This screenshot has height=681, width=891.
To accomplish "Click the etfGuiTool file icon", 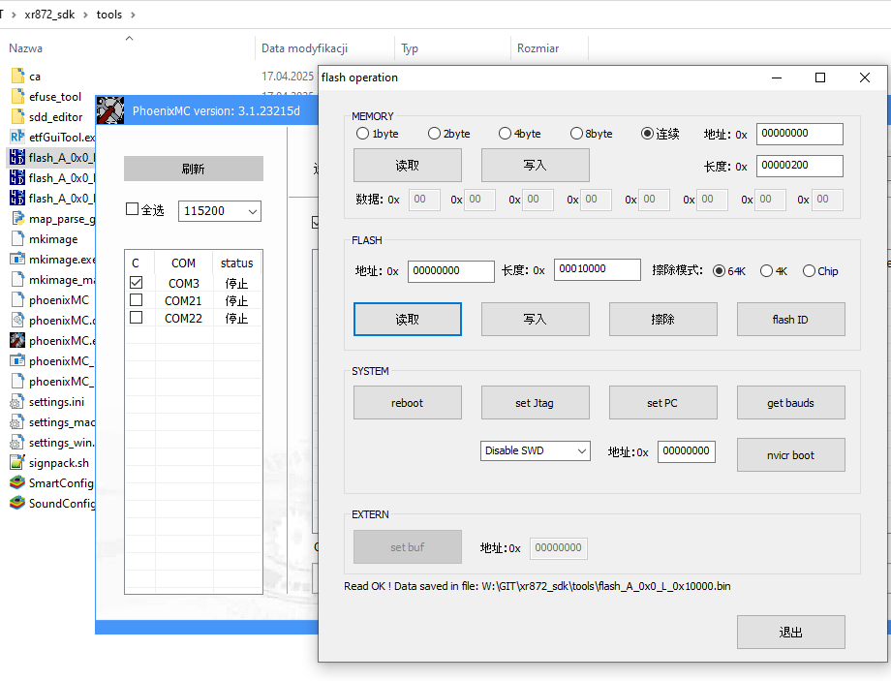I will [17, 137].
